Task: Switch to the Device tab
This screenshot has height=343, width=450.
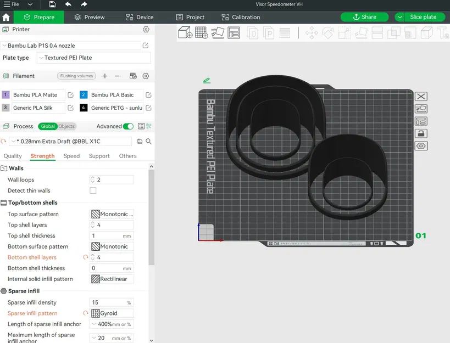Action: coord(140,17)
